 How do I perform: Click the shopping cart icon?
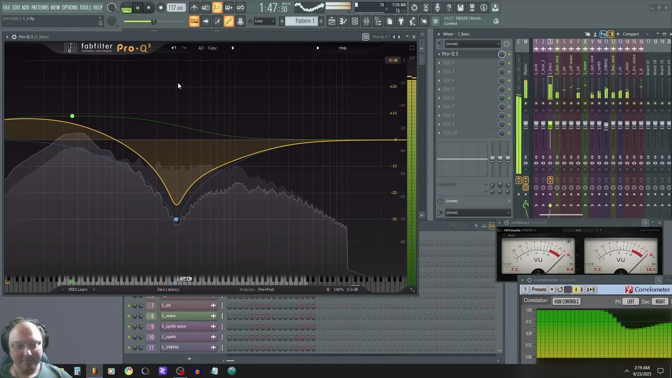coord(435,21)
